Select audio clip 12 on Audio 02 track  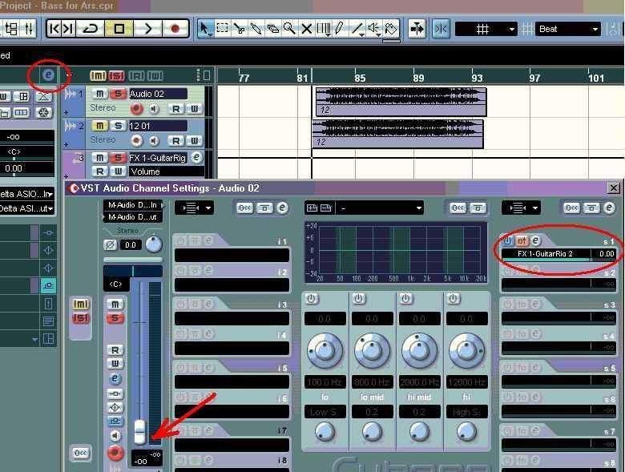point(401,102)
